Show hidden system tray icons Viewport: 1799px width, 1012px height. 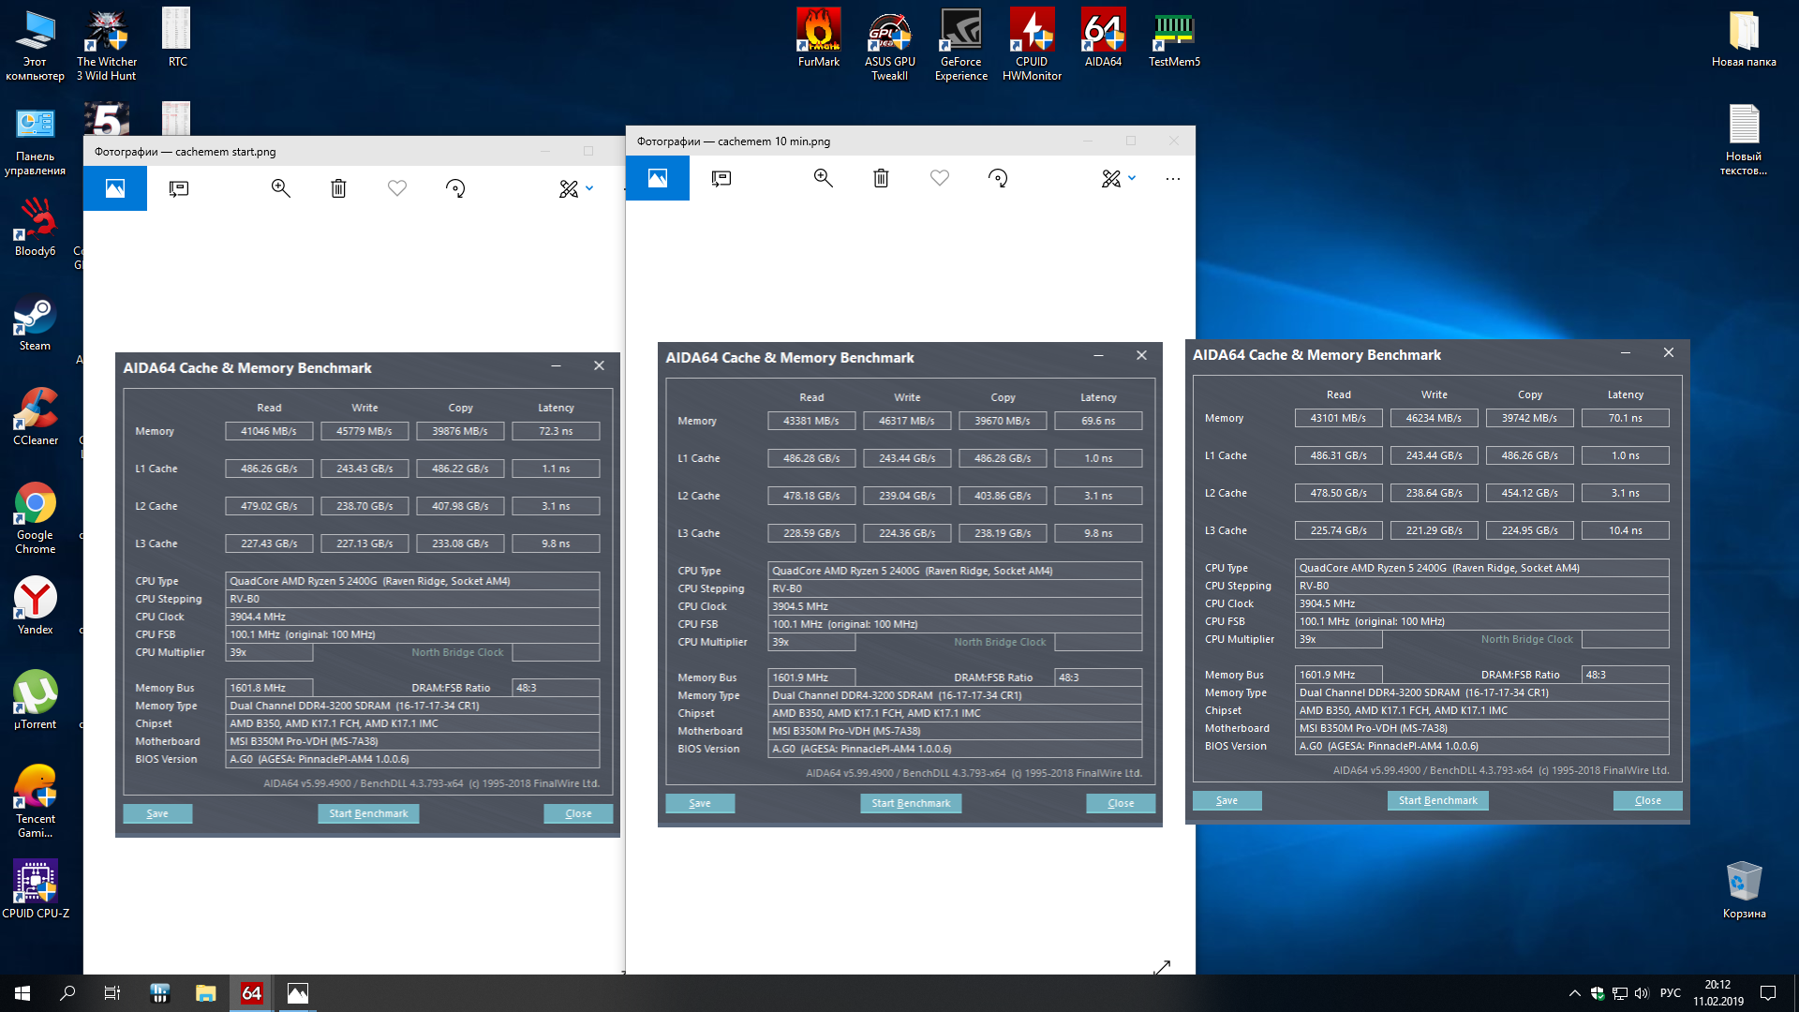[1574, 993]
